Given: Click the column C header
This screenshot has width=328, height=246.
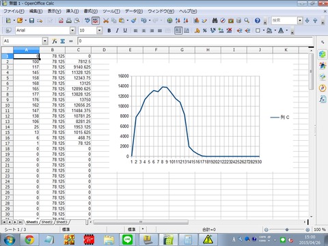Looking at the screenshot, I should click(x=78, y=50).
